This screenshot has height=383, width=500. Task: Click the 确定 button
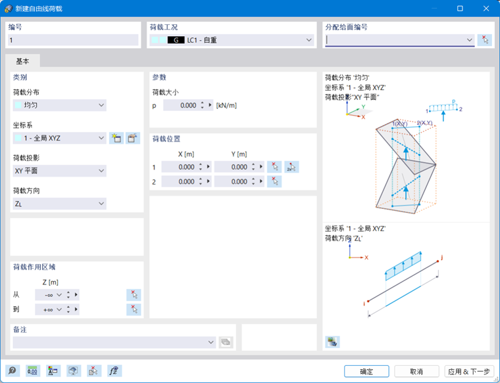point(366,371)
